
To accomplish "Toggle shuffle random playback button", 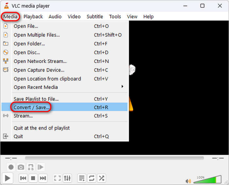I will pos(101,178).
